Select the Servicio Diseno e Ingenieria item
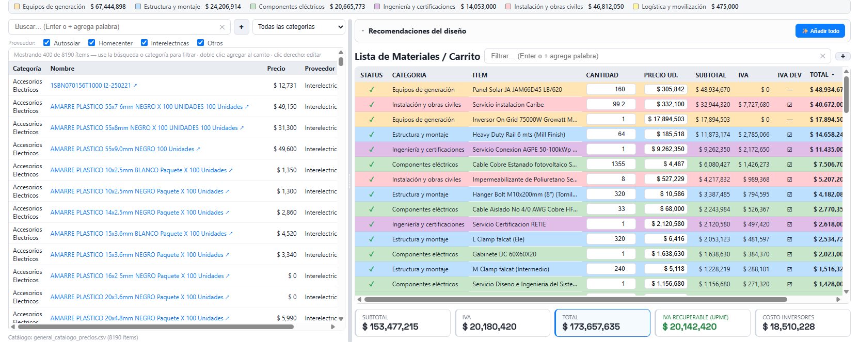 click(x=524, y=284)
